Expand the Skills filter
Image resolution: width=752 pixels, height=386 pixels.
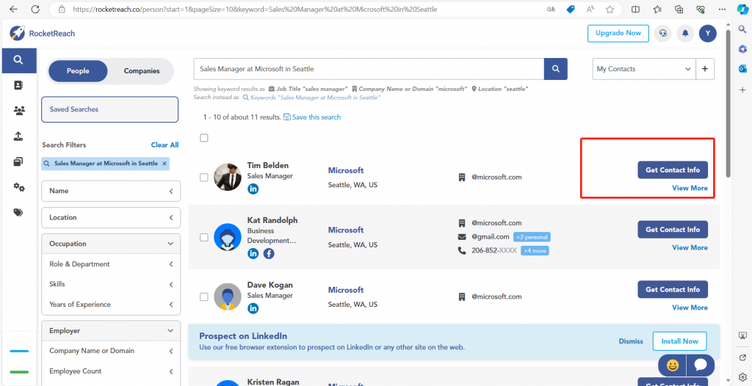click(111, 284)
